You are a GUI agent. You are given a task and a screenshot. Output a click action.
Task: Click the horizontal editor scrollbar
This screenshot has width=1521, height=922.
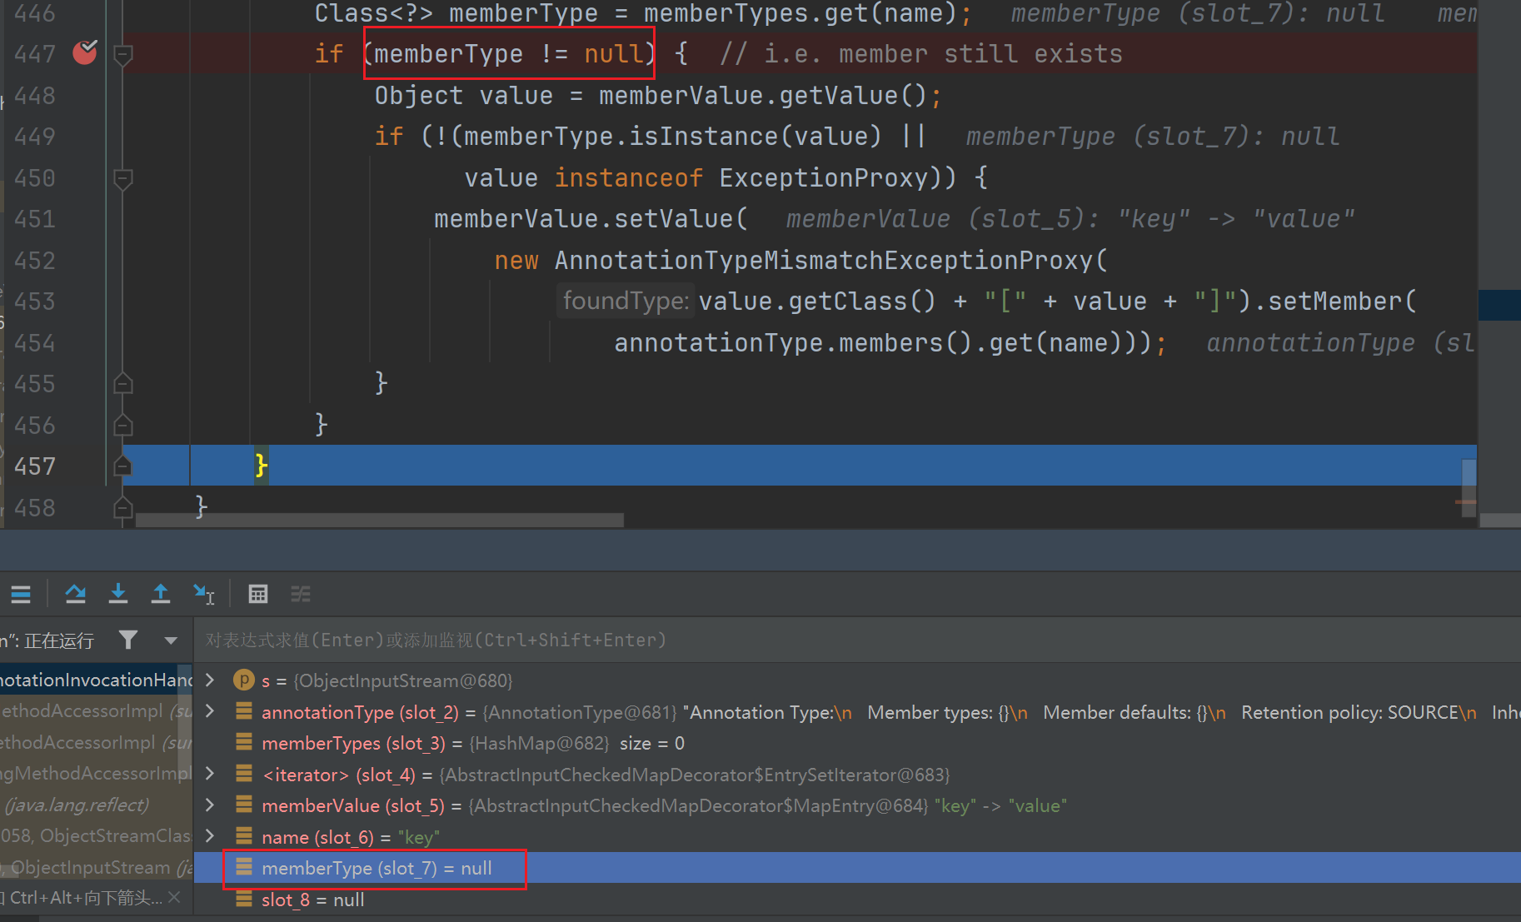tap(380, 521)
